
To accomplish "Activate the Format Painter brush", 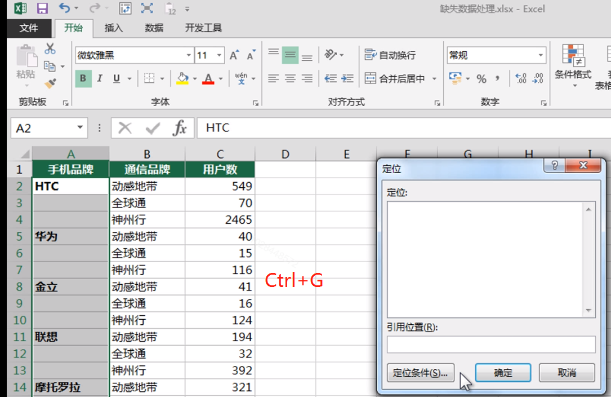I will pyautogui.click(x=50, y=83).
